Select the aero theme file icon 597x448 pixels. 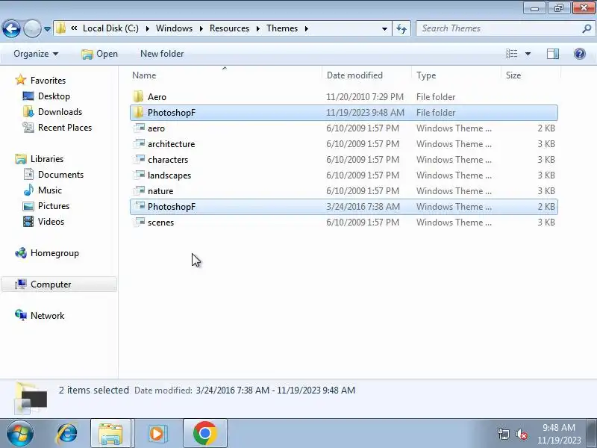[x=140, y=128]
